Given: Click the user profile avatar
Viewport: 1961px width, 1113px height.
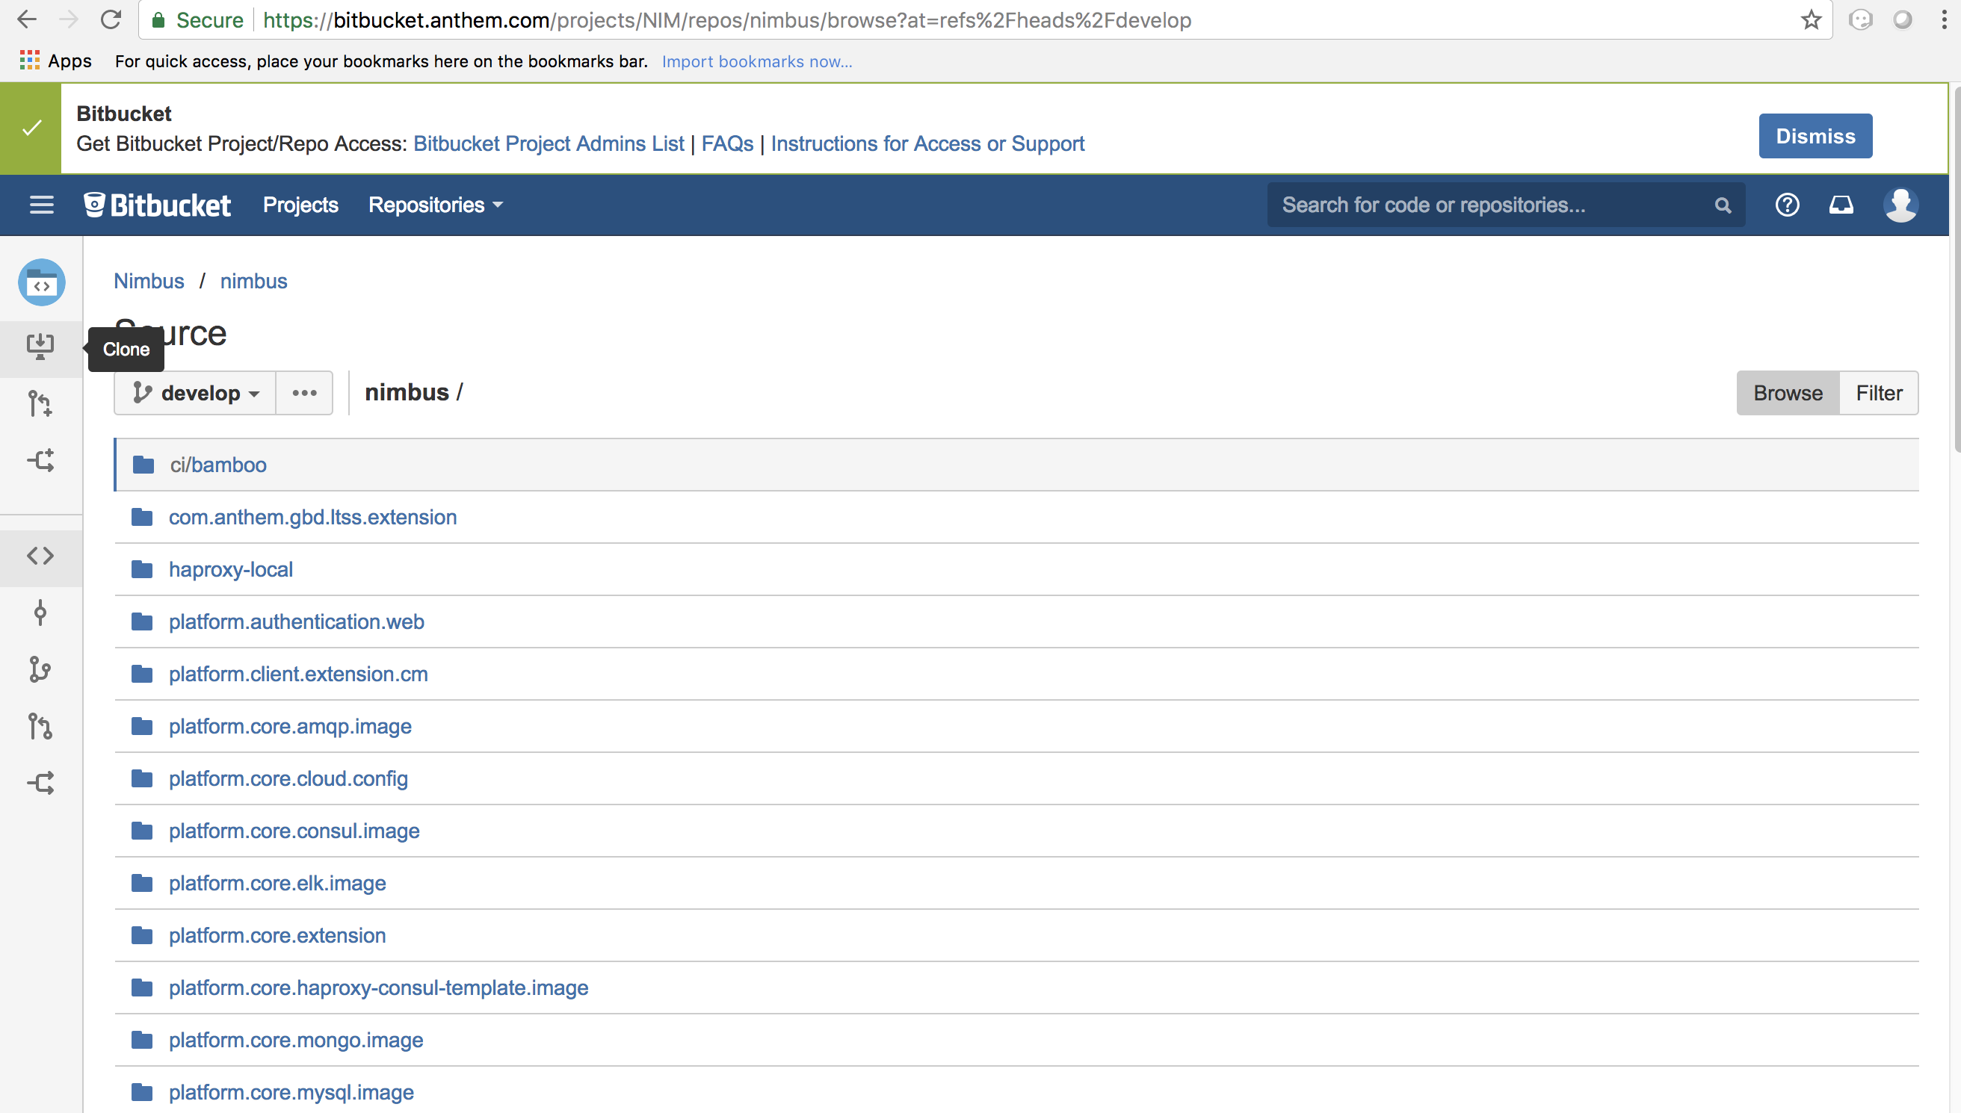Looking at the screenshot, I should click(x=1900, y=205).
